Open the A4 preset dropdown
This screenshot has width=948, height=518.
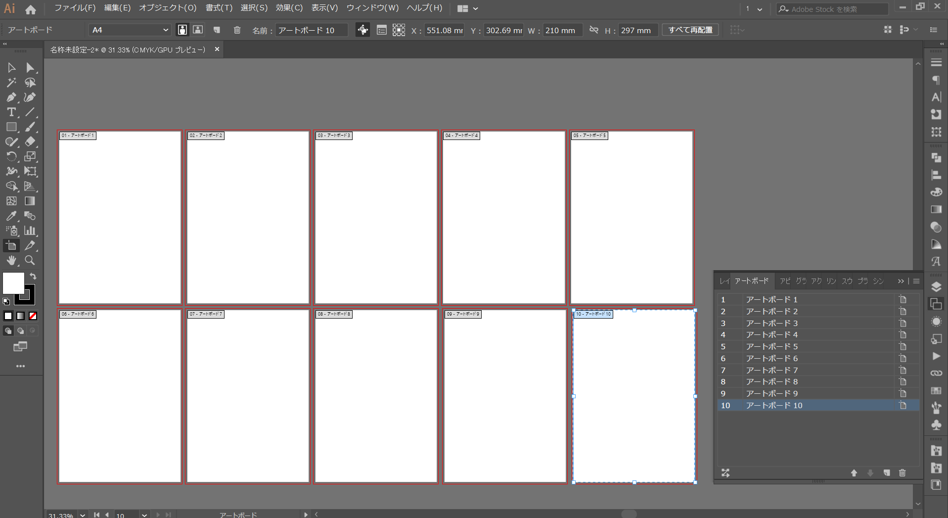(x=130, y=30)
